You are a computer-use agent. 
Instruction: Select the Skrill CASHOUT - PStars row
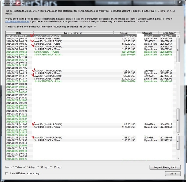click(91, 52)
